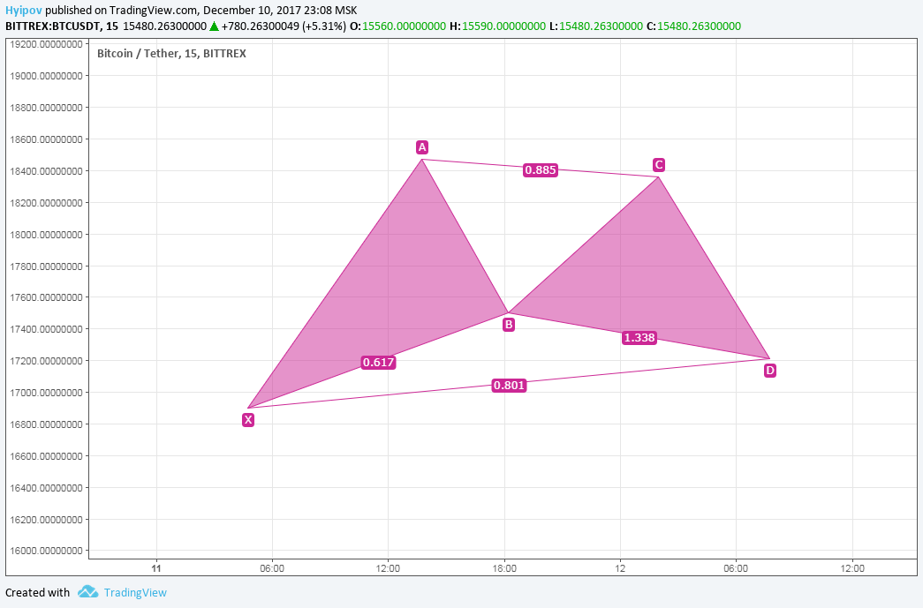Click the December 10, 2017 23:08 MSK timestamp
923x608 pixels.
(280, 10)
